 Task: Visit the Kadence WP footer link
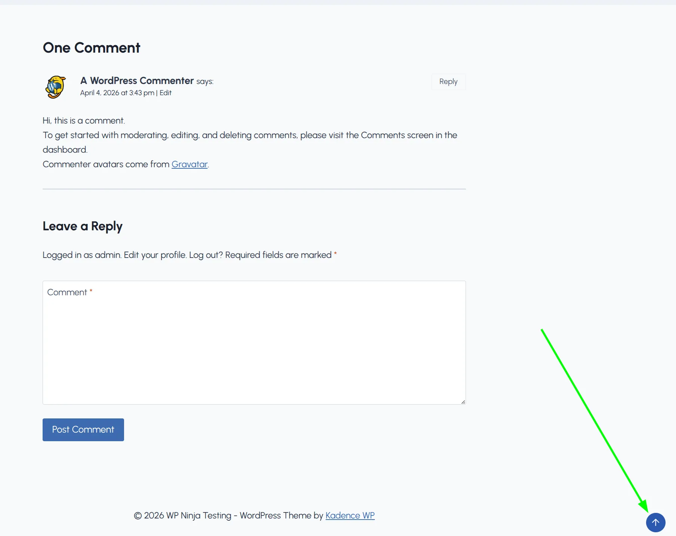click(x=349, y=515)
